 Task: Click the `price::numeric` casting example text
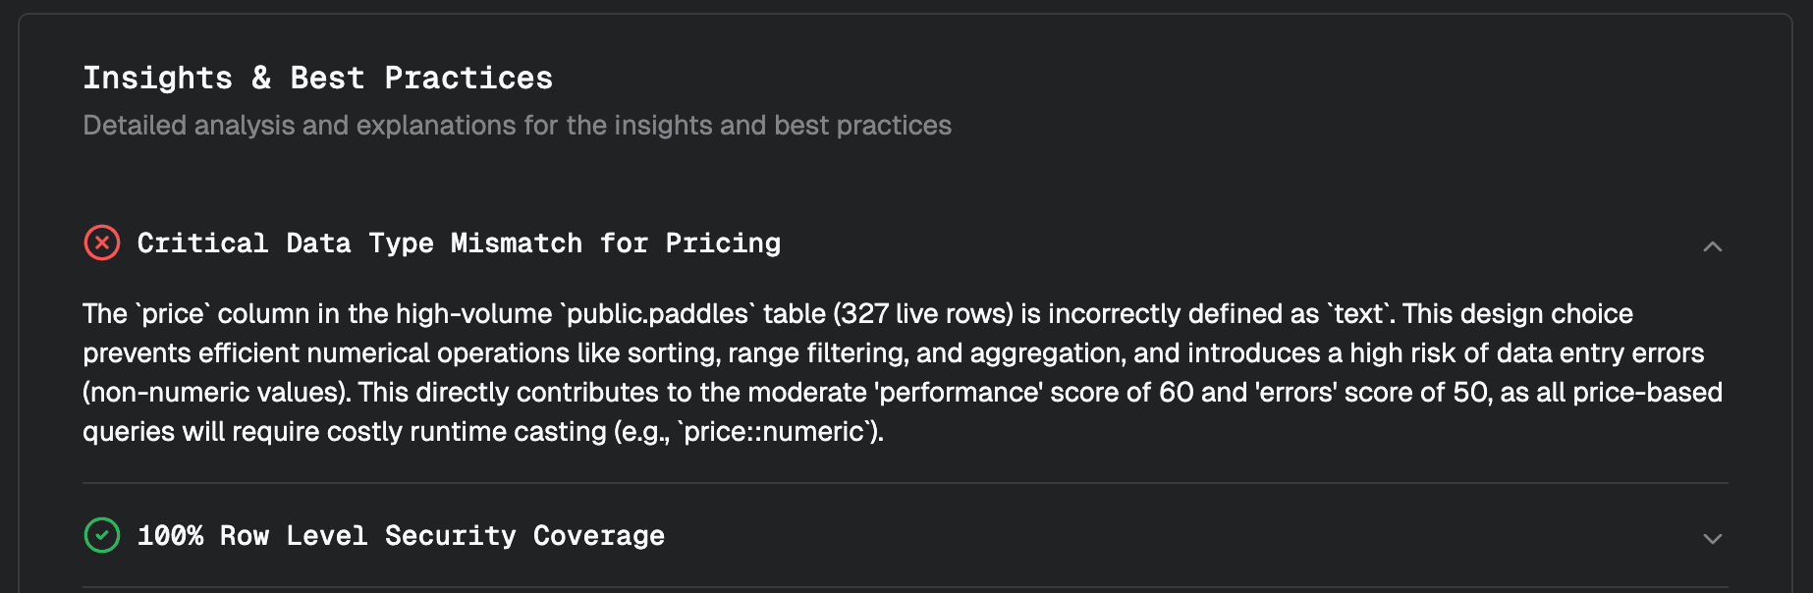pyautogui.click(x=775, y=432)
